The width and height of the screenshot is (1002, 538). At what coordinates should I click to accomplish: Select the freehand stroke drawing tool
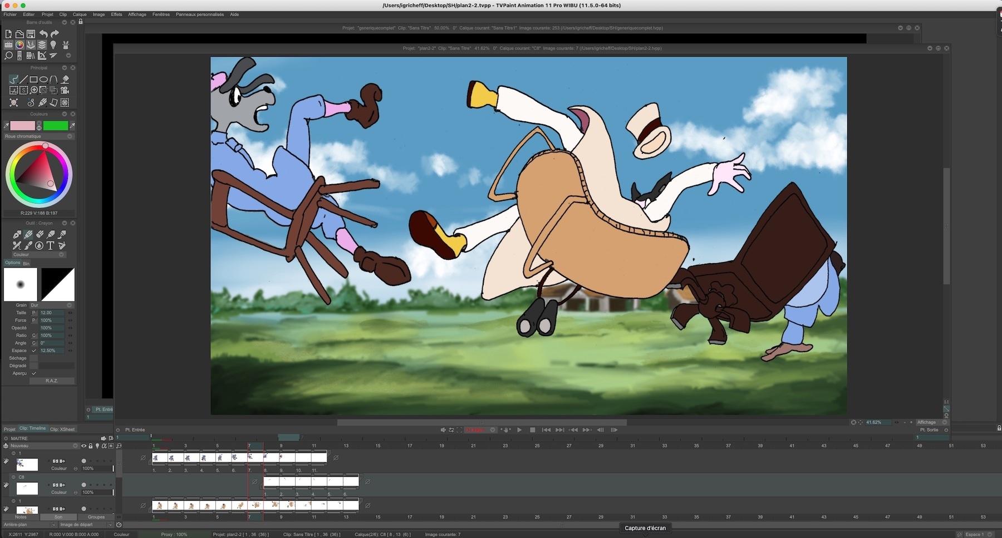13,79
